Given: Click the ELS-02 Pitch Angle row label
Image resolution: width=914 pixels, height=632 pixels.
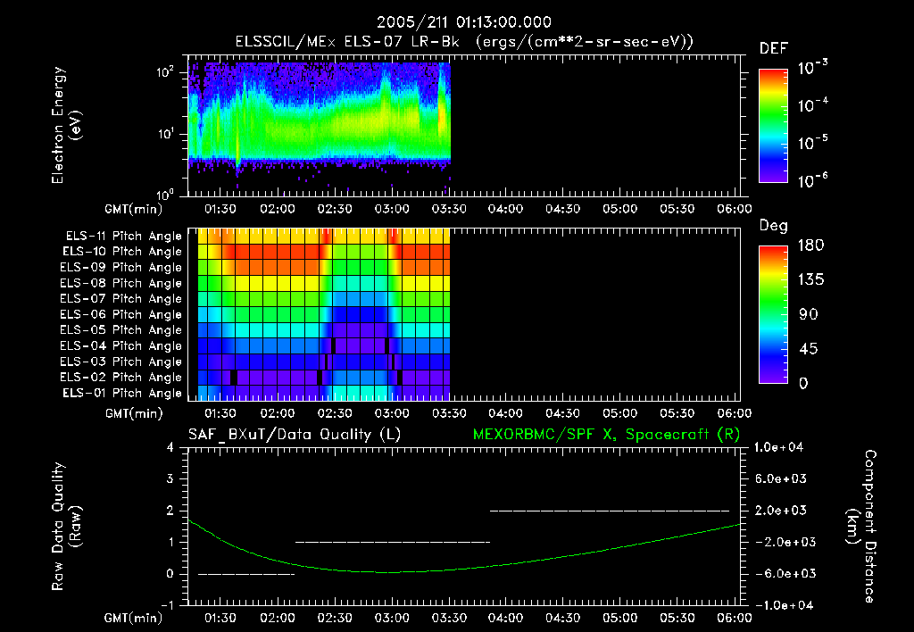Looking at the screenshot, I should tap(121, 378).
